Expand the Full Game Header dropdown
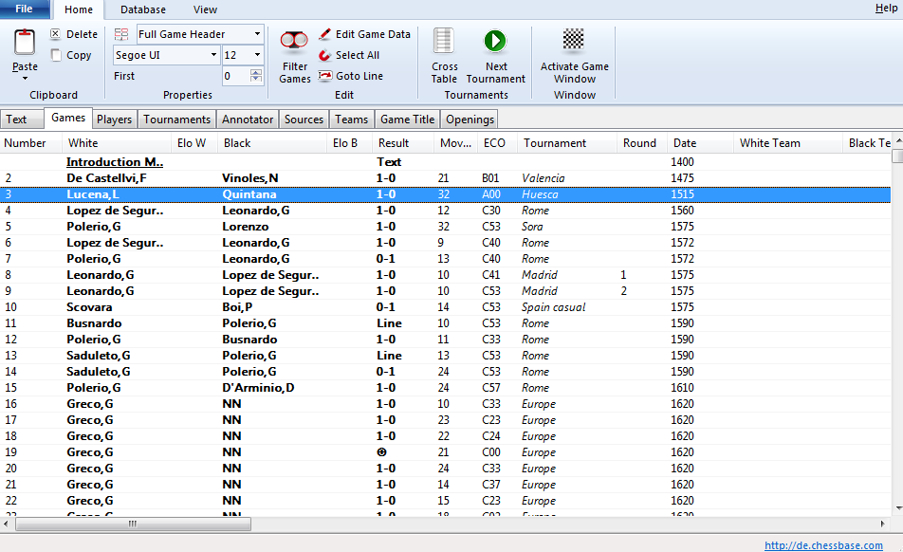This screenshot has height=552, width=903. pyautogui.click(x=257, y=34)
